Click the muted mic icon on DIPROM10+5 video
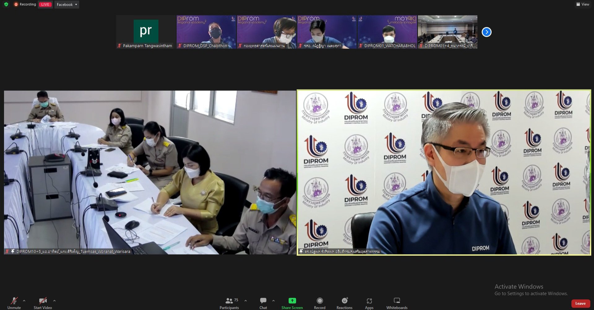Screen dimensions: 594x310 (x=7, y=251)
